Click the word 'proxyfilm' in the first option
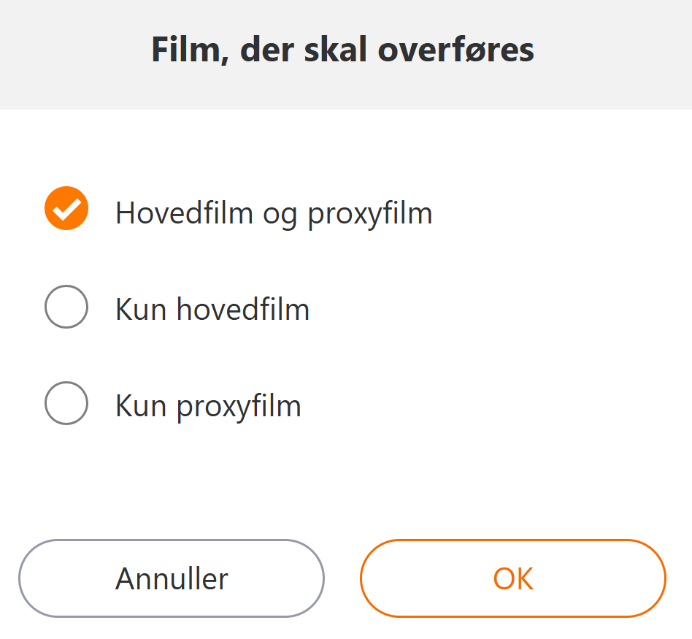The image size is (692, 639). [x=370, y=213]
